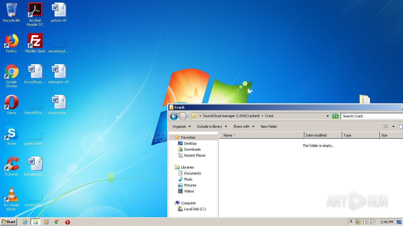This screenshot has width=403, height=226.
Task: Expand dropdown after SoundCloud manager path segment
Action: coord(262,116)
